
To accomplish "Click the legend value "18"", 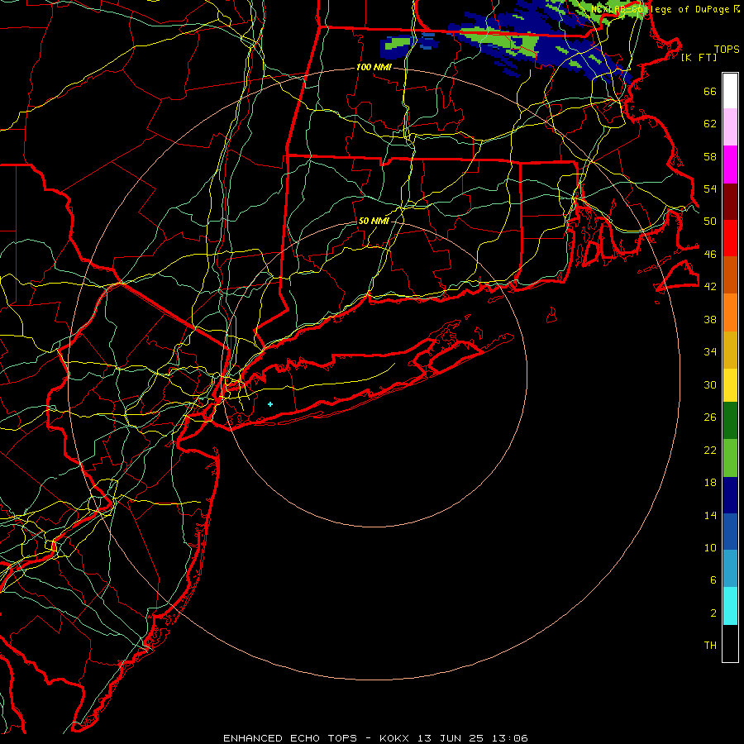I will tap(710, 483).
